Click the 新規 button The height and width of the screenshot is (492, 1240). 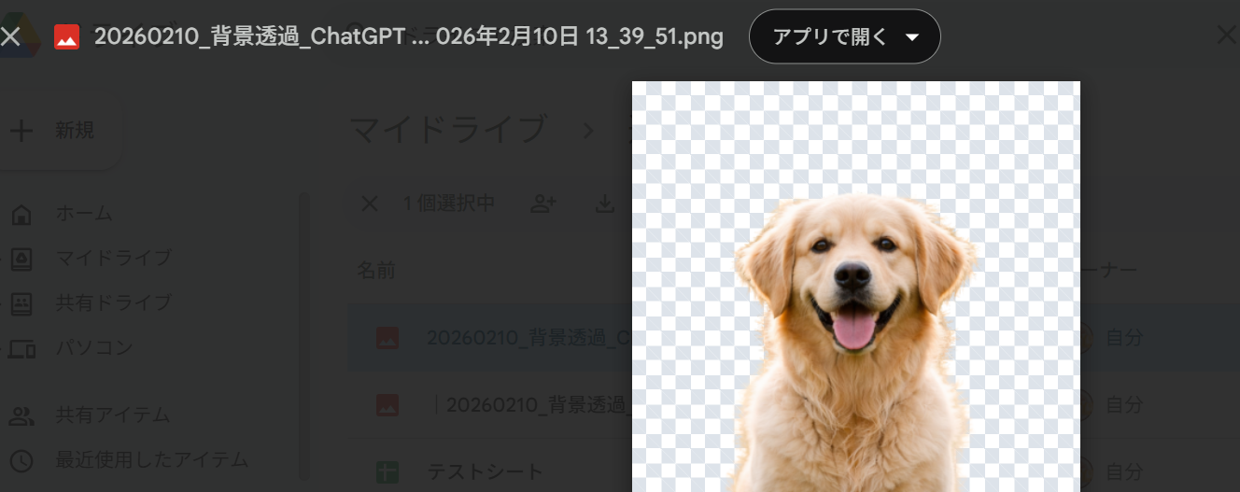(56, 131)
